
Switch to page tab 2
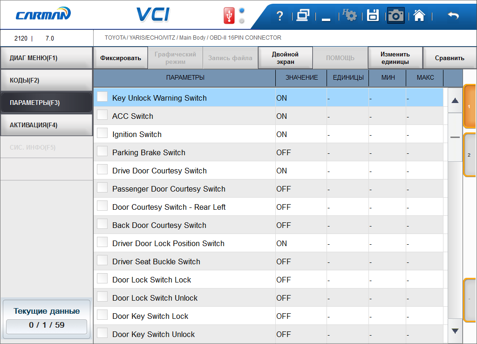tap(470, 155)
